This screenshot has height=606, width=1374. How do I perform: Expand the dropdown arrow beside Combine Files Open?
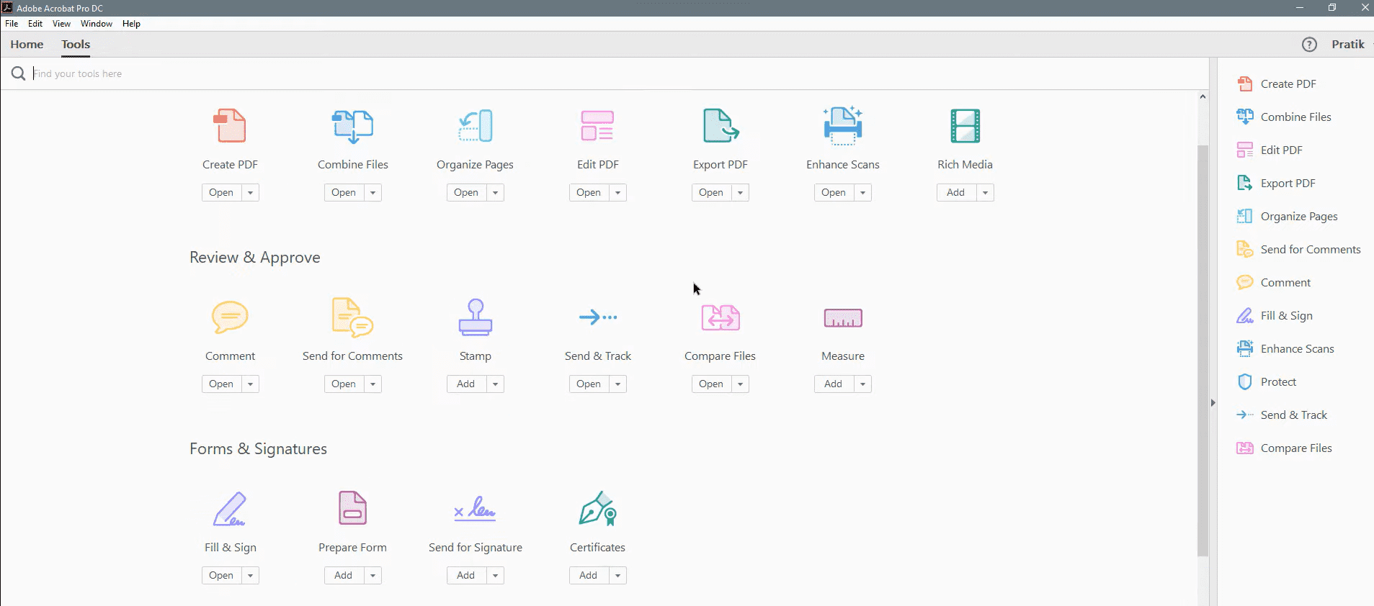tap(373, 192)
